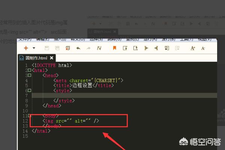This screenshot has height=150, width=225.
Task: Click the increase font size A+ icon
Action: pyautogui.click(x=193, y=48)
